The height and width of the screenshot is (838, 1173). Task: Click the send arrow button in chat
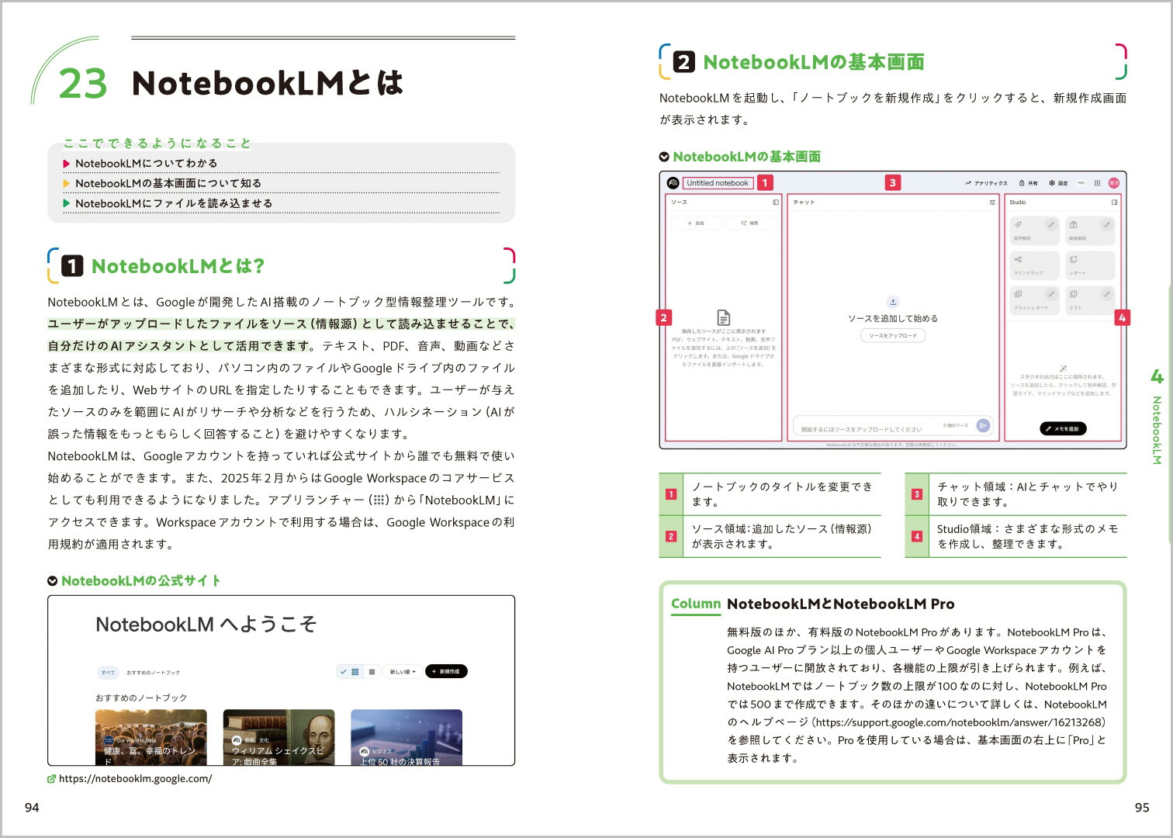pos(983,425)
